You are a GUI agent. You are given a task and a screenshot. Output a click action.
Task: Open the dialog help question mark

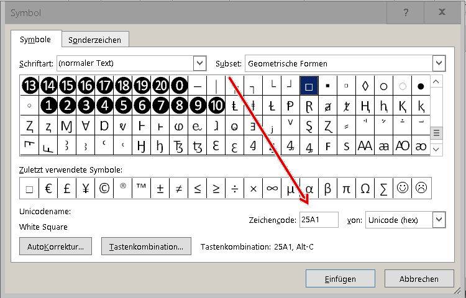click(x=406, y=12)
